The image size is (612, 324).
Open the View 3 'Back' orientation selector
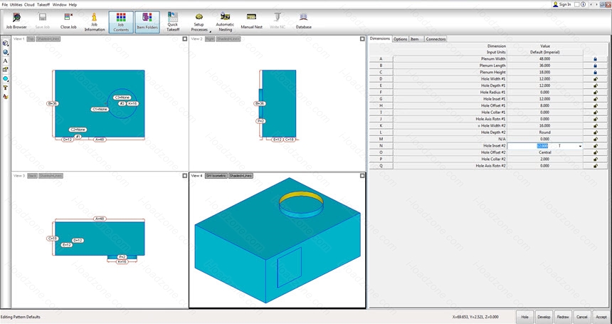(33, 176)
